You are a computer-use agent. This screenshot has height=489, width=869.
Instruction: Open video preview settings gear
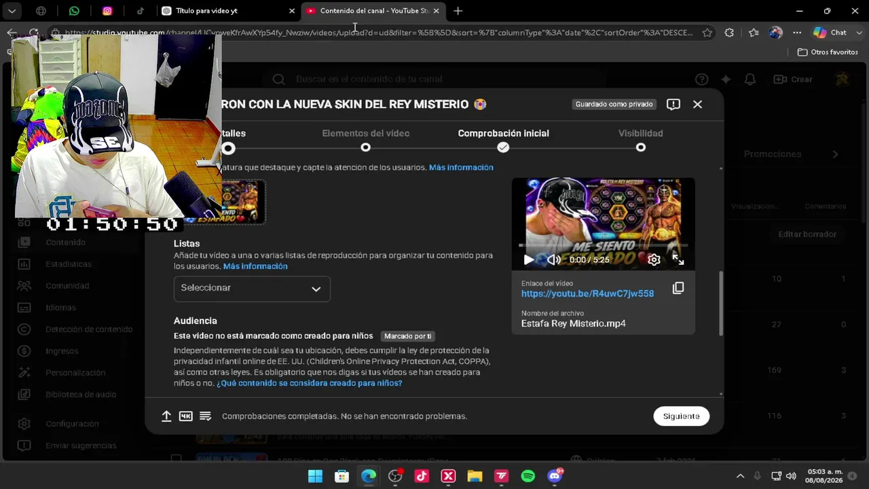pyautogui.click(x=654, y=259)
